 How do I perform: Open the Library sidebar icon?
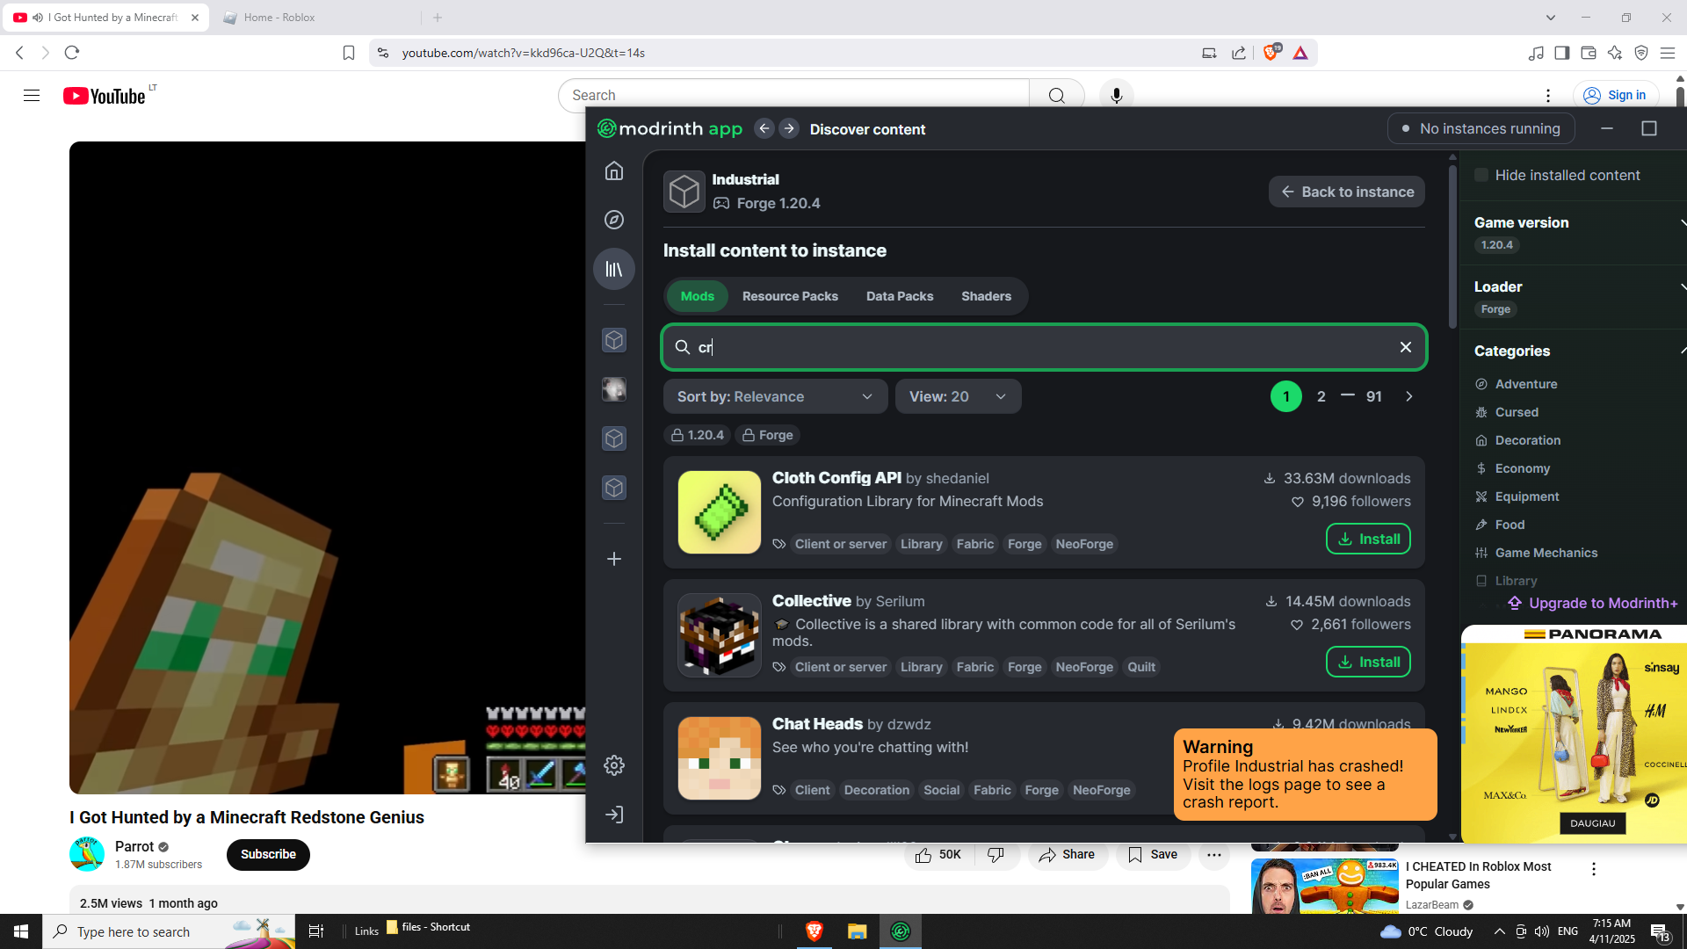[614, 269]
